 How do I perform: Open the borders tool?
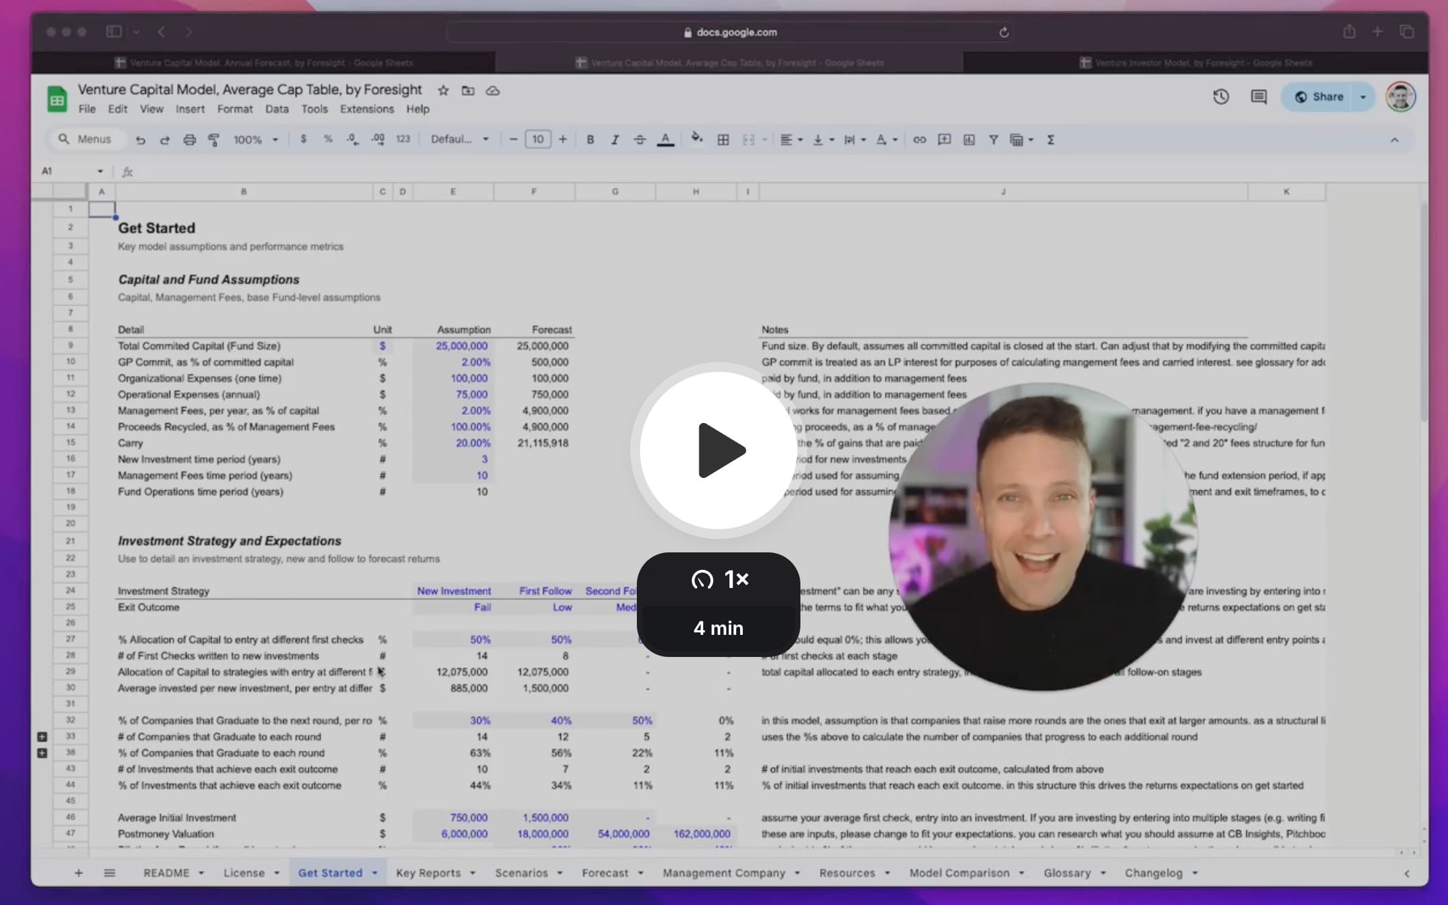723,139
